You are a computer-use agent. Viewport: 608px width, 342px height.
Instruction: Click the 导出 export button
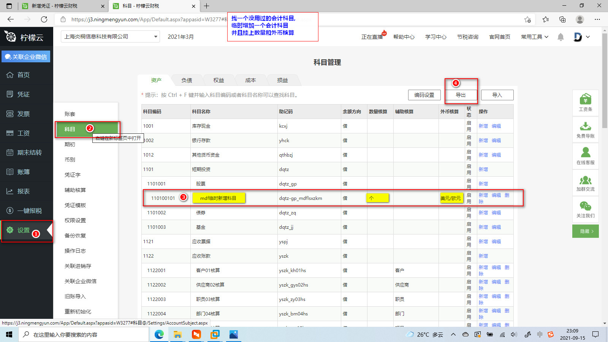point(461,95)
